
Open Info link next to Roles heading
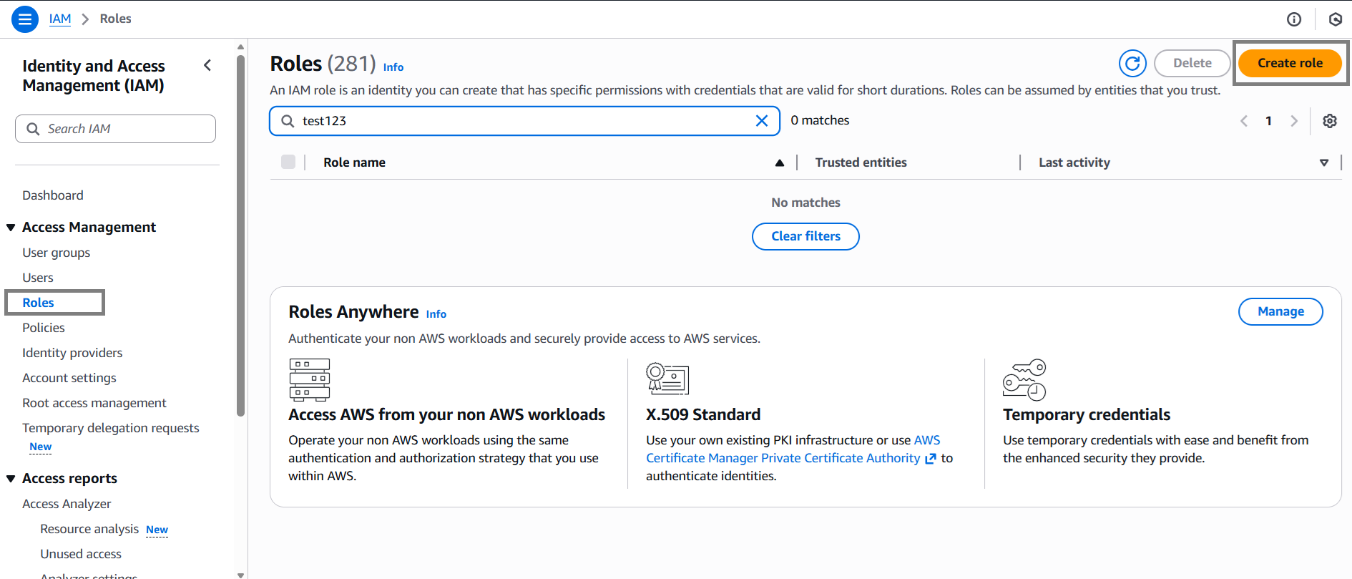(393, 67)
